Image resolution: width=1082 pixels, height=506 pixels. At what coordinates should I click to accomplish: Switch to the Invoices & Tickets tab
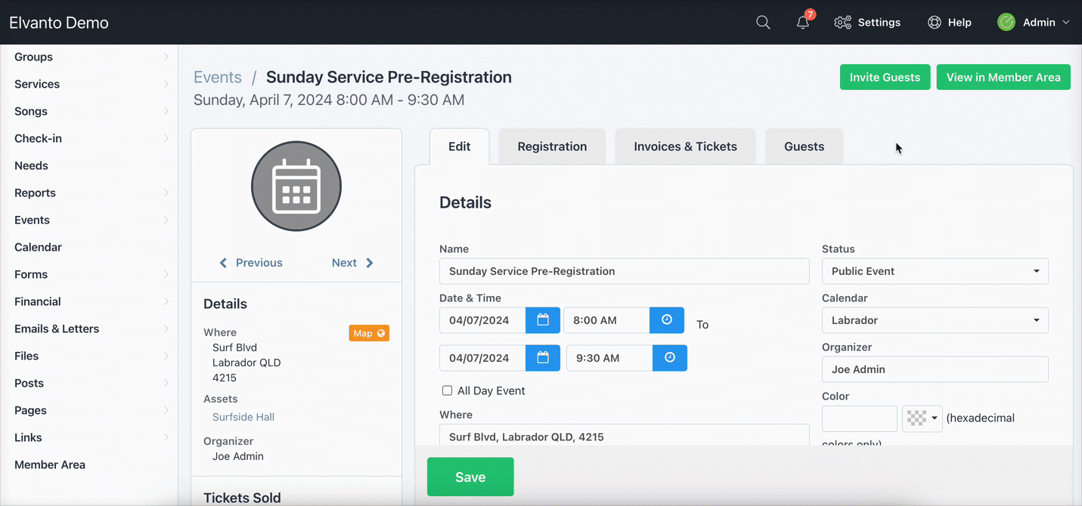685,147
